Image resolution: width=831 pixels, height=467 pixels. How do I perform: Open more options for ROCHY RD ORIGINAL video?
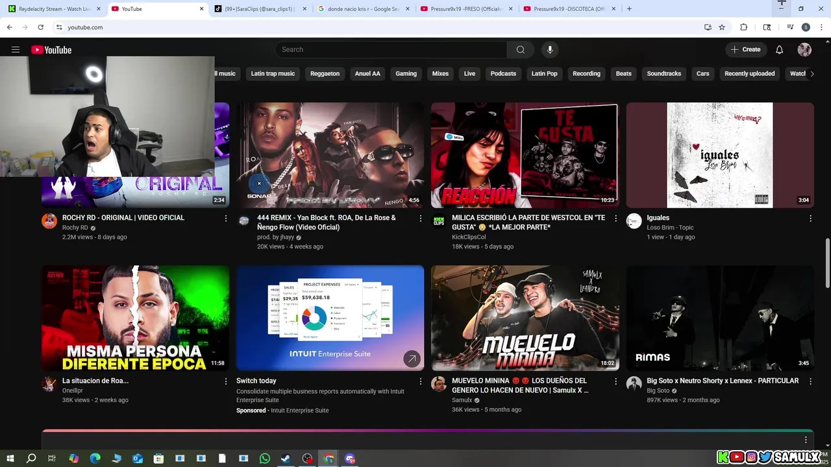click(226, 219)
